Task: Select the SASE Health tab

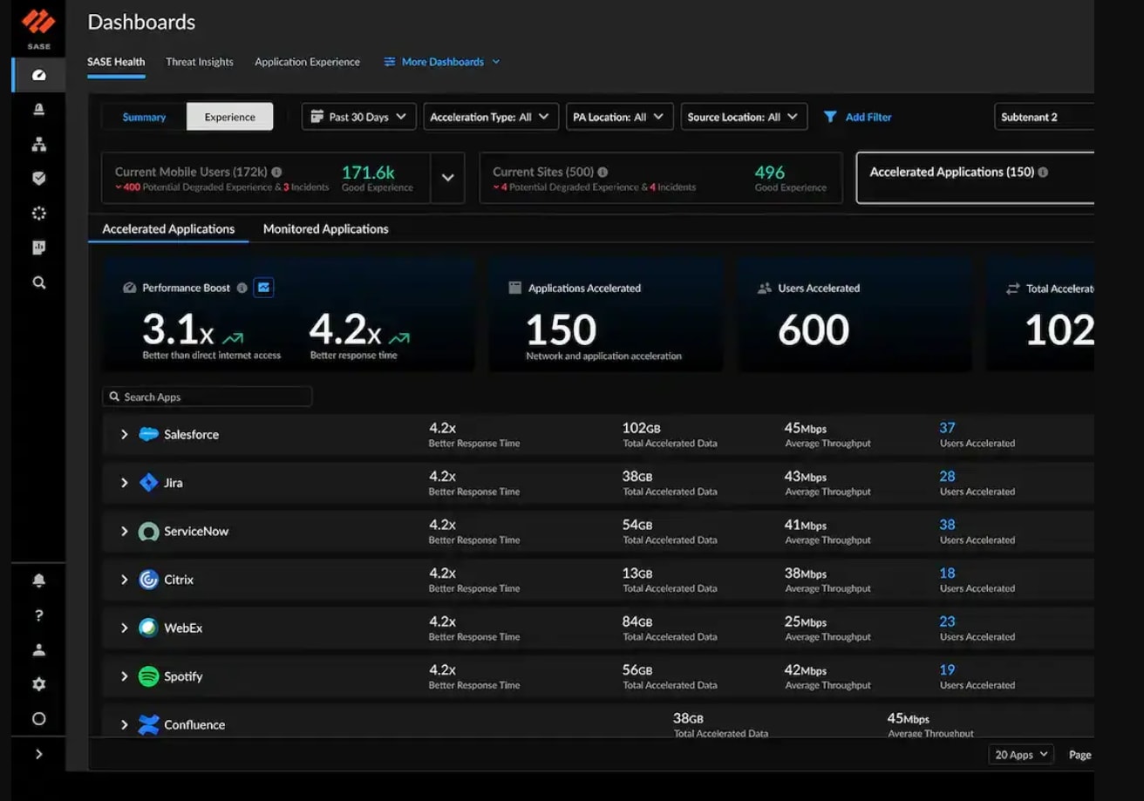Action: point(116,62)
